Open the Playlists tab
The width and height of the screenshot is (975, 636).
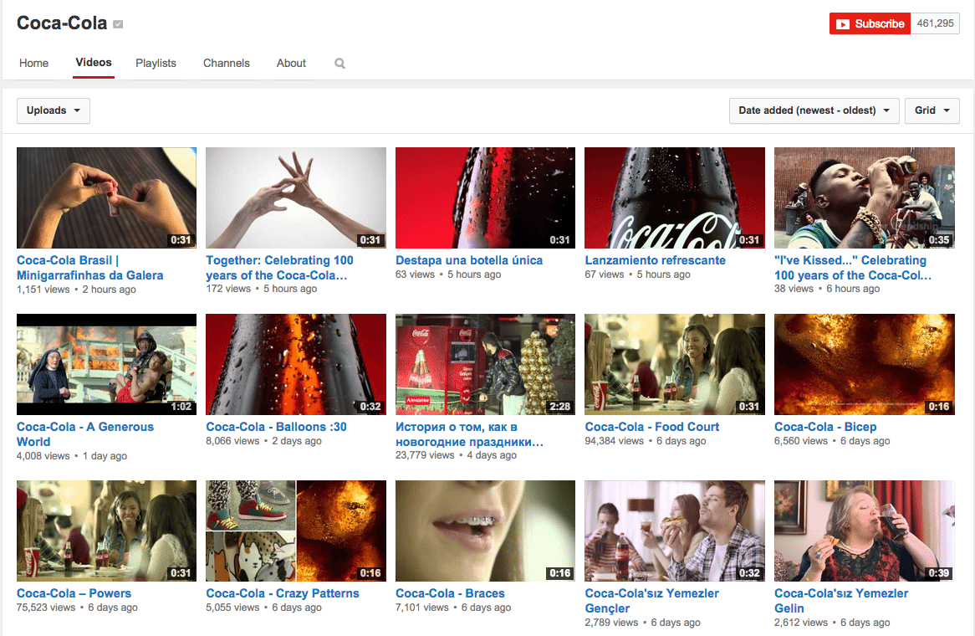156,63
